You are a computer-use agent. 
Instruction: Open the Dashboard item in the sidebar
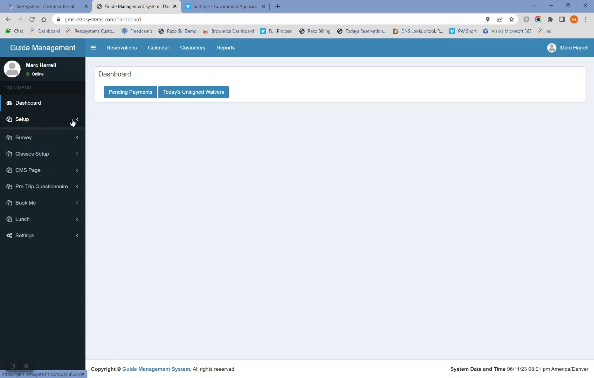tap(28, 103)
